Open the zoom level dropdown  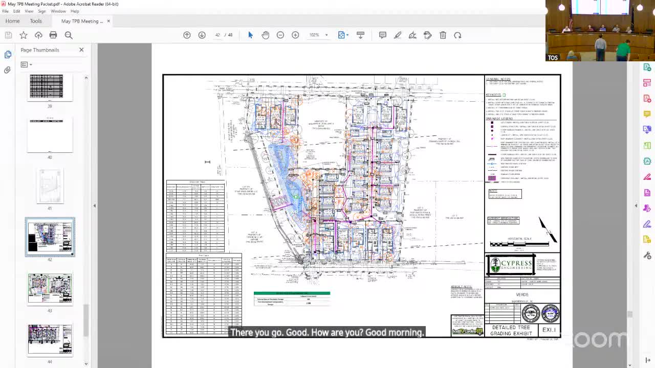(326, 35)
